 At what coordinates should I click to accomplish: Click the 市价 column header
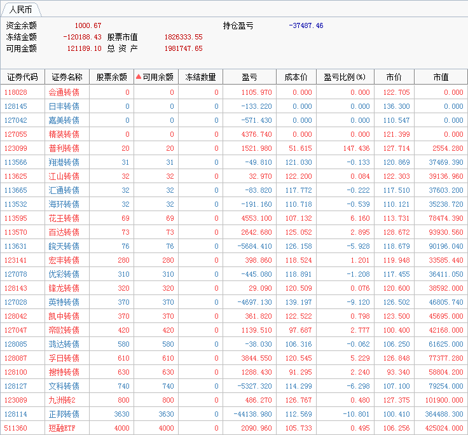[394, 77]
